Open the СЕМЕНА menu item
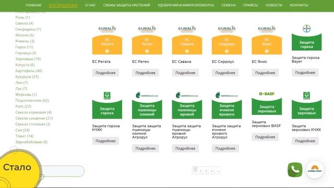Image resolution: width=334 pixels, height=188 pixels. (229, 5)
